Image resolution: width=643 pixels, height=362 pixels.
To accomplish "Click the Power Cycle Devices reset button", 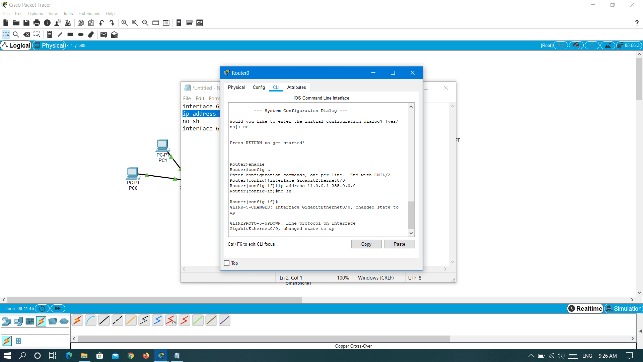I will (x=42, y=308).
